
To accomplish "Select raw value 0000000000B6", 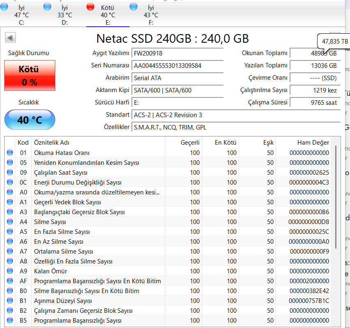I will point(309,212).
